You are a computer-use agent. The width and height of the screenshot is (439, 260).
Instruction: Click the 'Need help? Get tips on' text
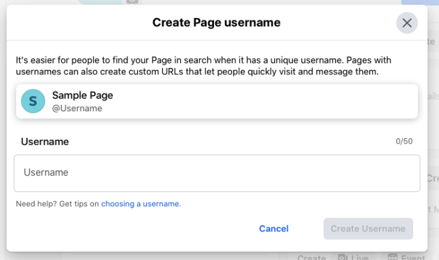click(x=58, y=204)
